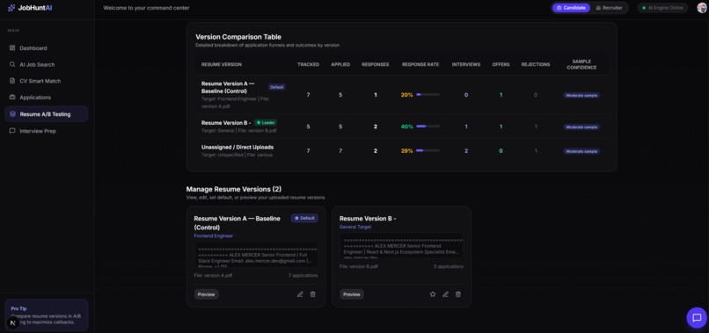Click '7 applications' text on Version A card
709x333 pixels.
(303, 275)
